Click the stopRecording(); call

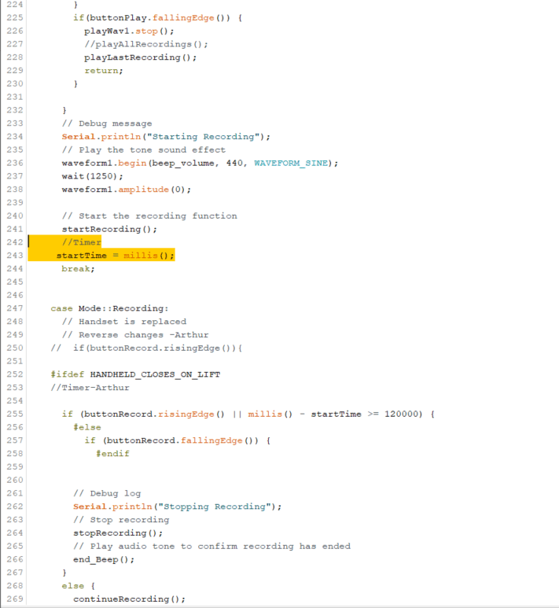(x=118, y=532)
